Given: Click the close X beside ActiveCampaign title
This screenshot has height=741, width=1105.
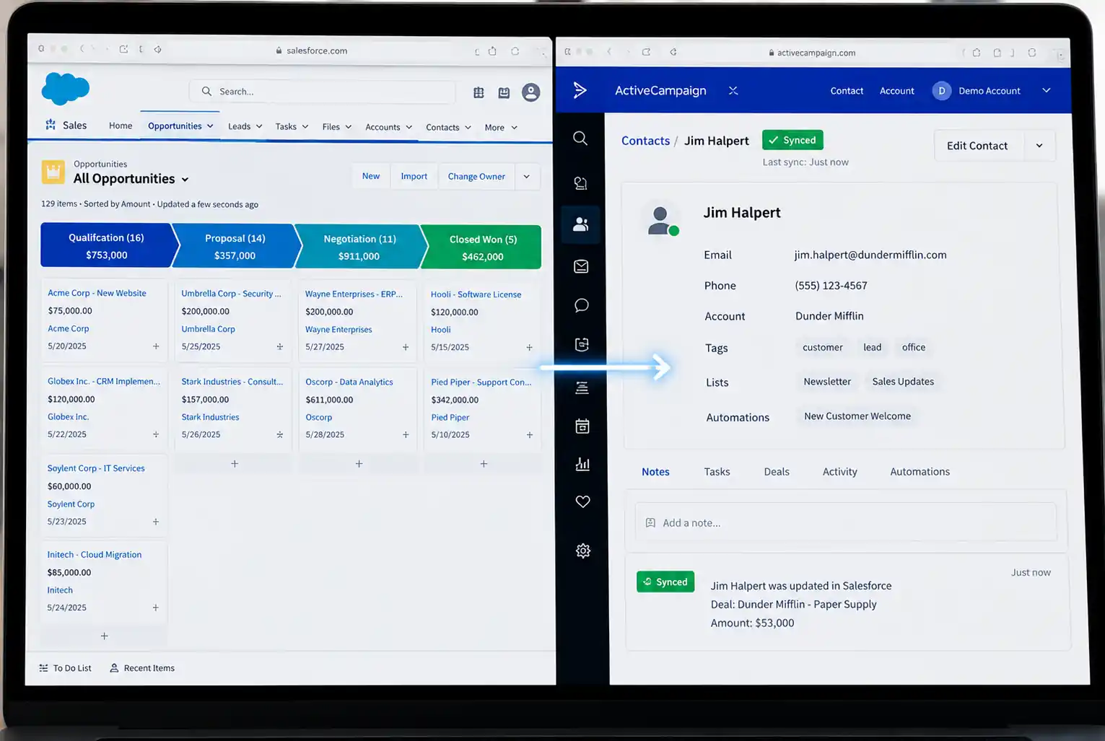Looking at the screenshot, I should pyautogui.click(x=733, y=90).
